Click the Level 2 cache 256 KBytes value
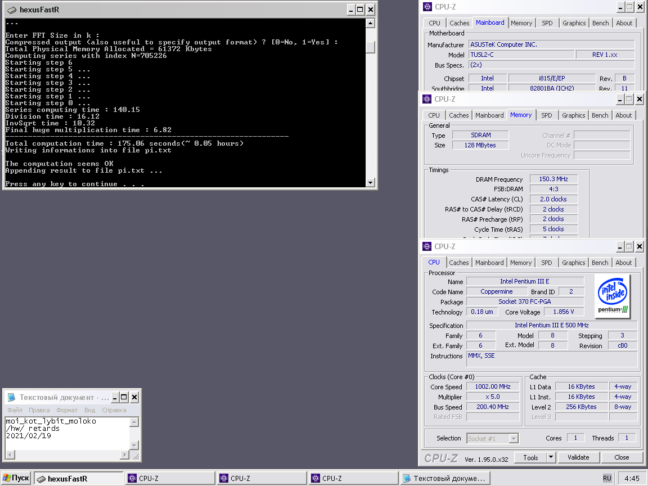Image resolution: width=648 pixels, height=486 pixels. coord(581,407)
